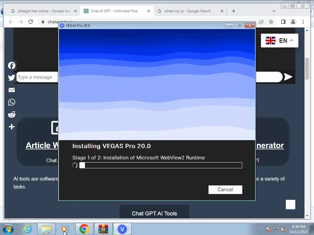This screenshot has width=314, height=235.
Task: Minimize the VEGAS Pro 20.0 window
Action: tap(229, 26)
